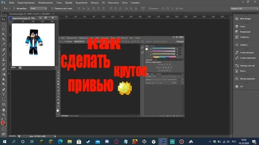This screenshot has height=145, width=259.
Task: Select the Healing Brush tool
Action: tap(4, 50)
